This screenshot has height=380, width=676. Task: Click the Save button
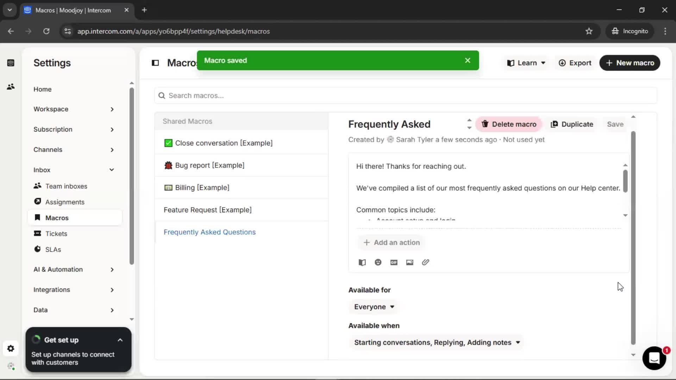coord(615,124)
